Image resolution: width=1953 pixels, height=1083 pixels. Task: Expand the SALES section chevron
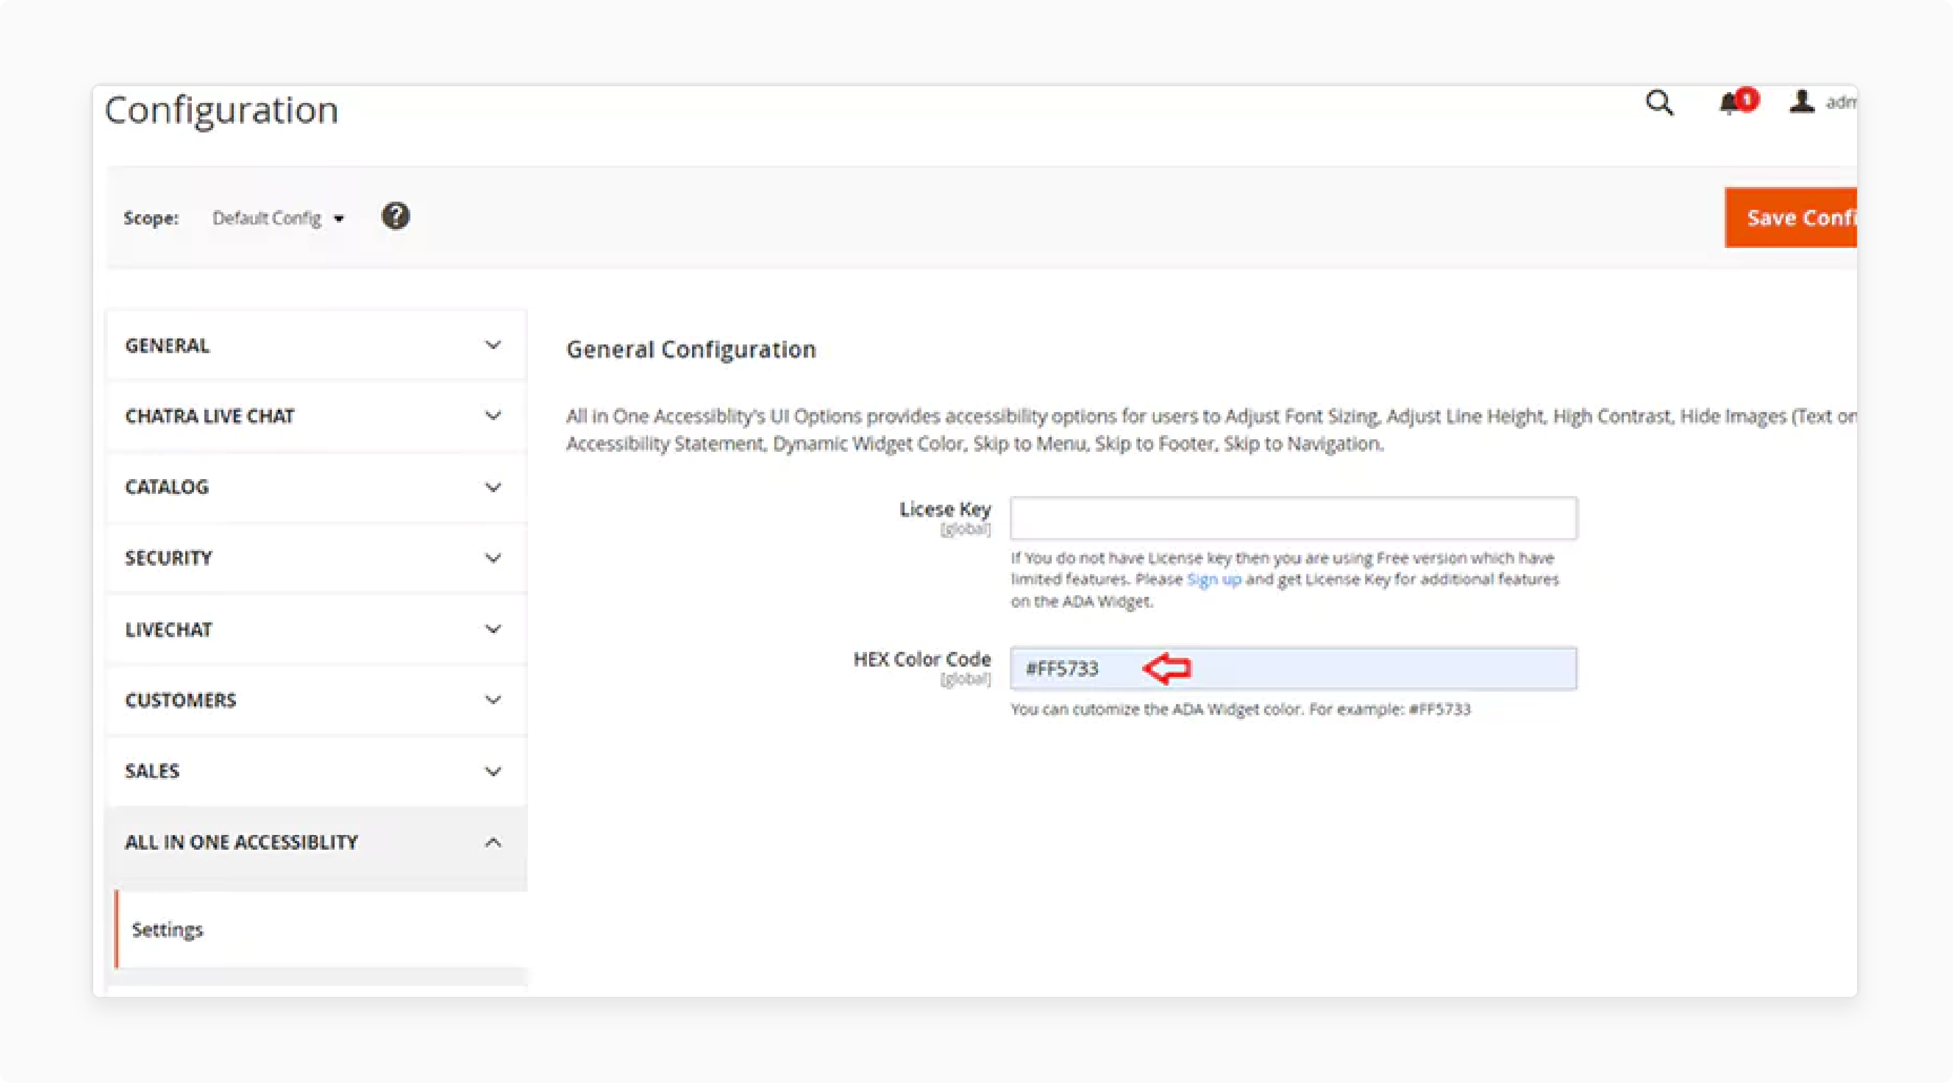tap(493, 771)
